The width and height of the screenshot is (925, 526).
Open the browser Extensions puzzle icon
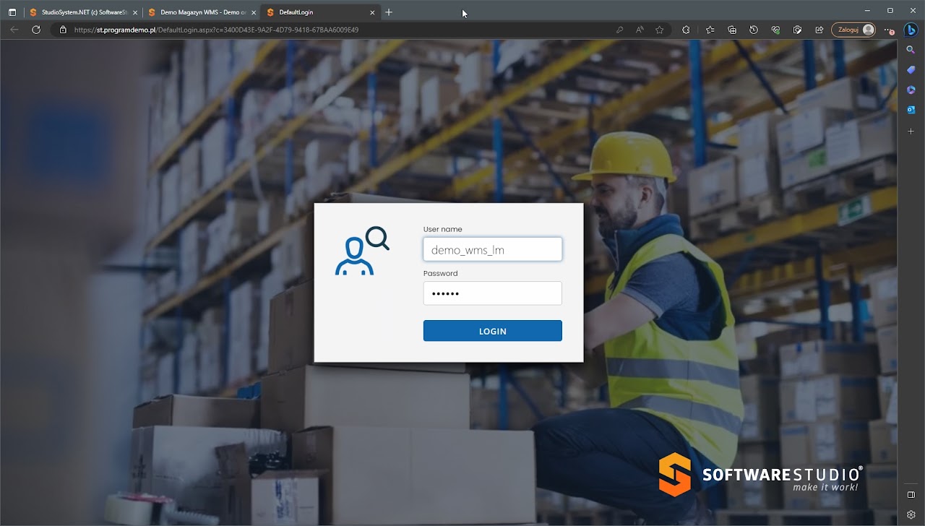[x=686, y=30]
